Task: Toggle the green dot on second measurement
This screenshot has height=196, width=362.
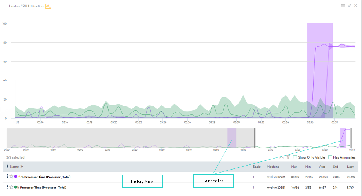Action: pos(15,187)
